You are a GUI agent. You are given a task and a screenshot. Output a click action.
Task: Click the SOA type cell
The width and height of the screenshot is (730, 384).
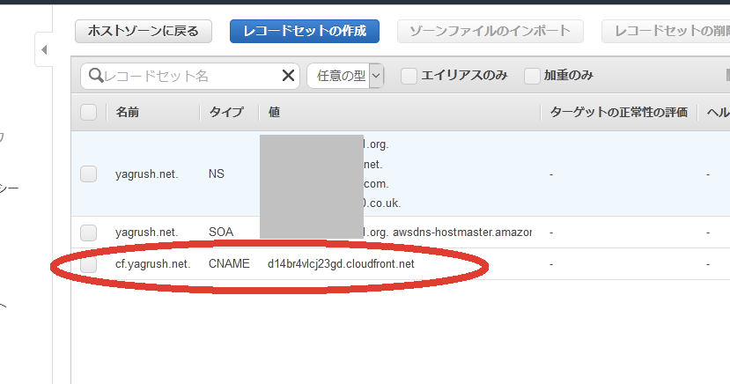click(221, 232)
